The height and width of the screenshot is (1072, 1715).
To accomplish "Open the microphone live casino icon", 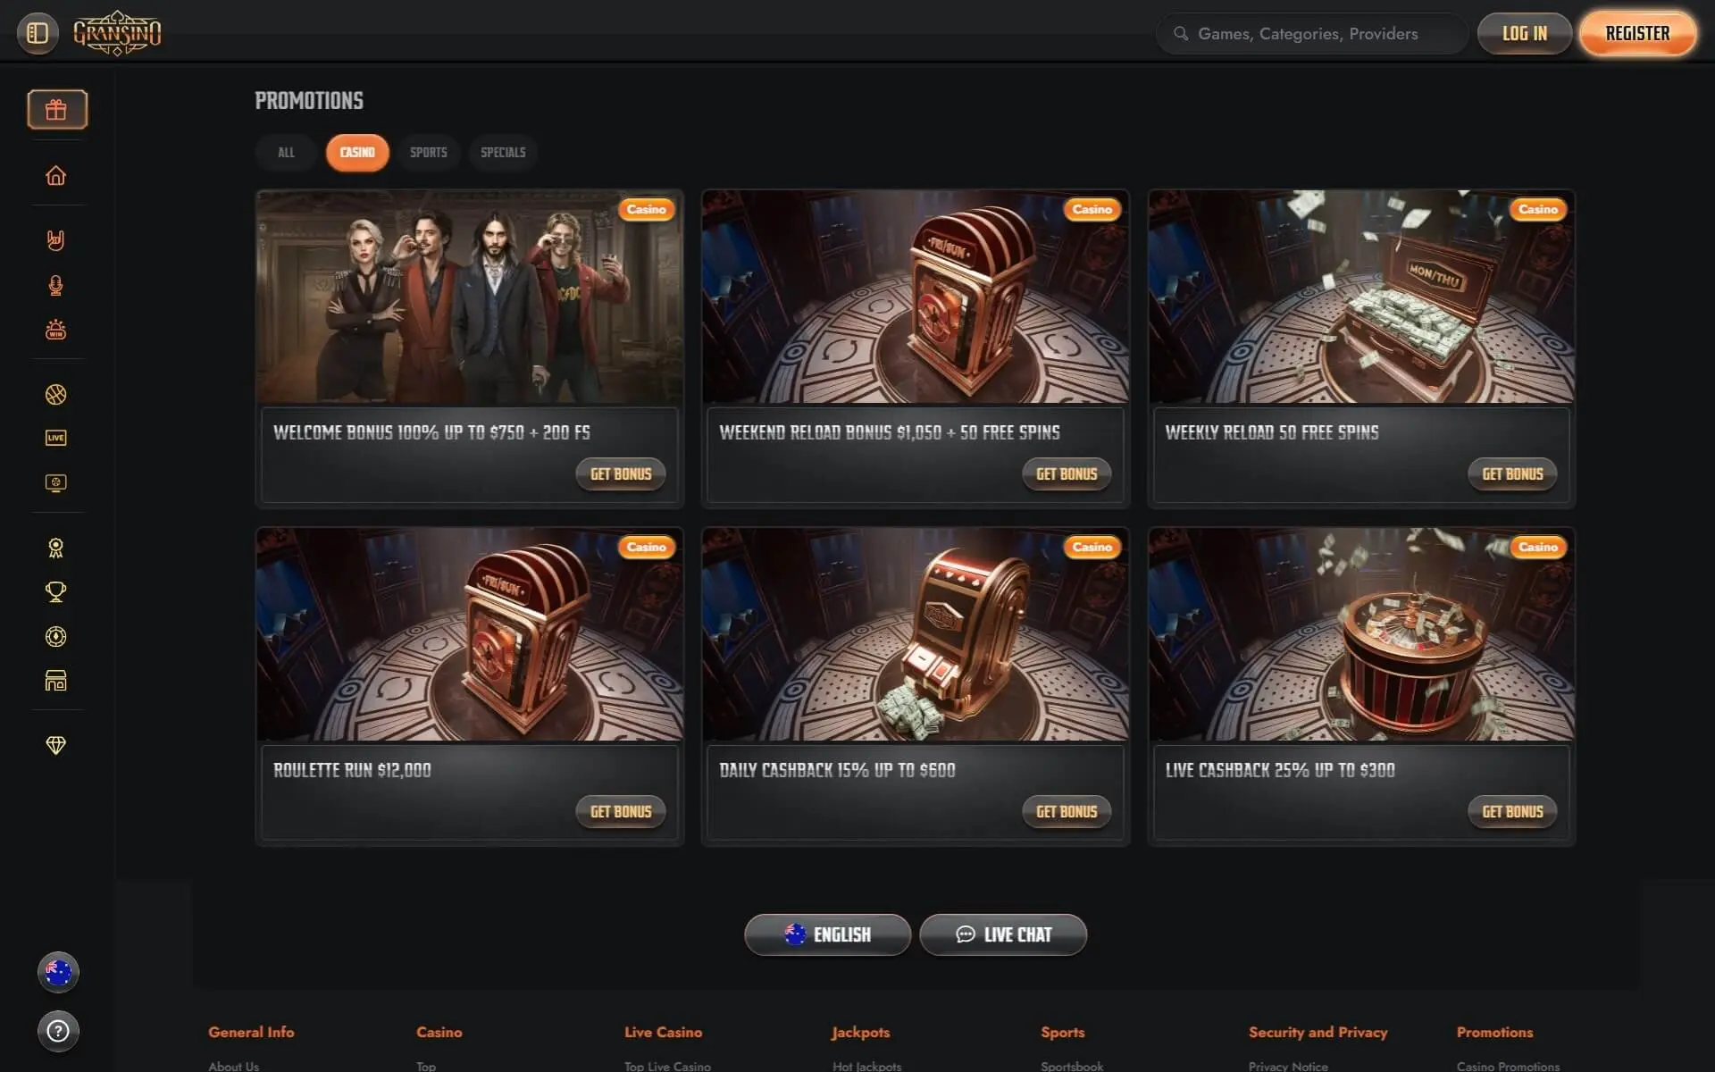I will (56, 286).
